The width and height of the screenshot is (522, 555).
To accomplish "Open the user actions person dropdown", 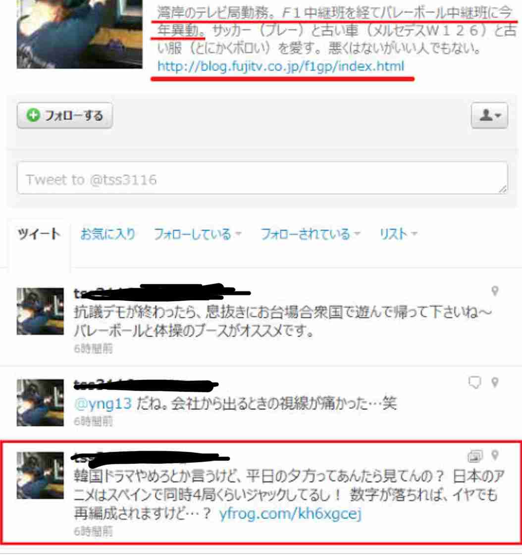I will [489, 115].
